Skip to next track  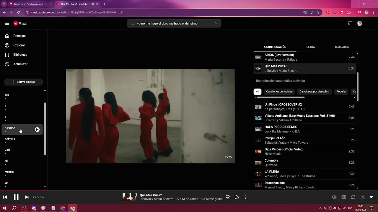[x=27, y=197]
